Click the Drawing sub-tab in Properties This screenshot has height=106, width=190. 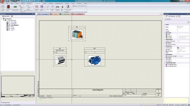[167, 19]
